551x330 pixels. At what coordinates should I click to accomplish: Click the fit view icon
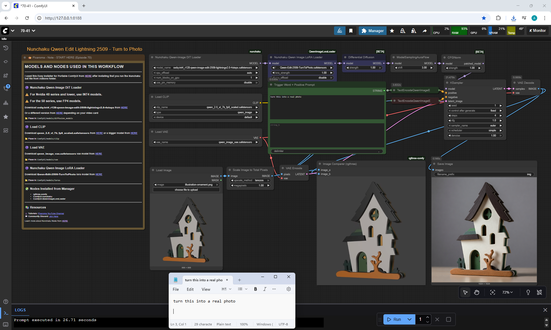click(492, 292)
